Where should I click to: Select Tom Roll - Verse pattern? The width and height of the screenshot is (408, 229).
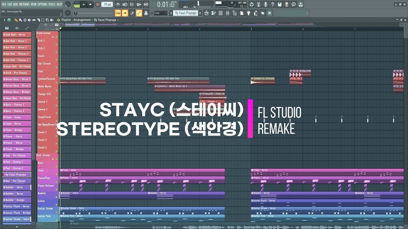[17, 35]
